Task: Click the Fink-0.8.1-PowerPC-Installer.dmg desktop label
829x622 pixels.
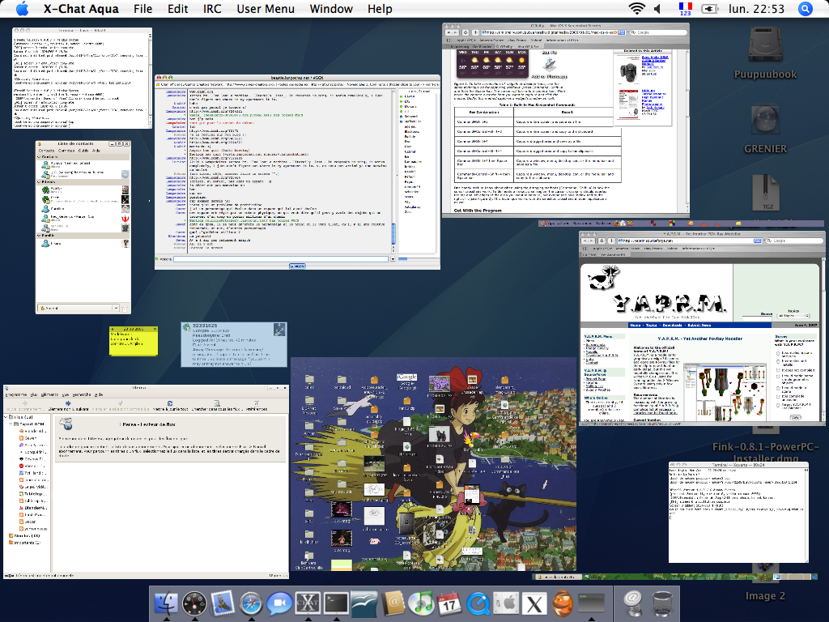Action: pos(765,452)
